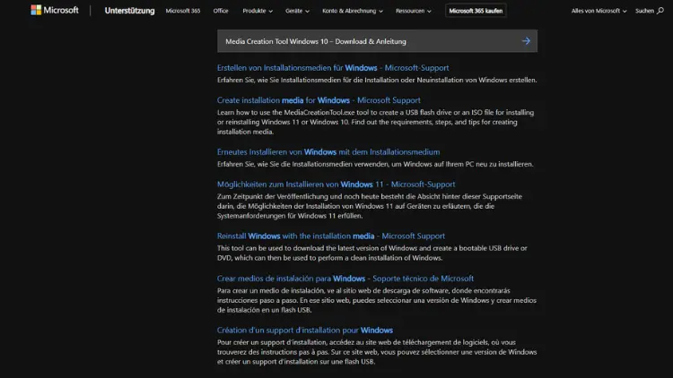This screenshot has height=378, width=673.
Task: Open Erstellen von Installationsmedien für Windows result
Action: point(333,68)
